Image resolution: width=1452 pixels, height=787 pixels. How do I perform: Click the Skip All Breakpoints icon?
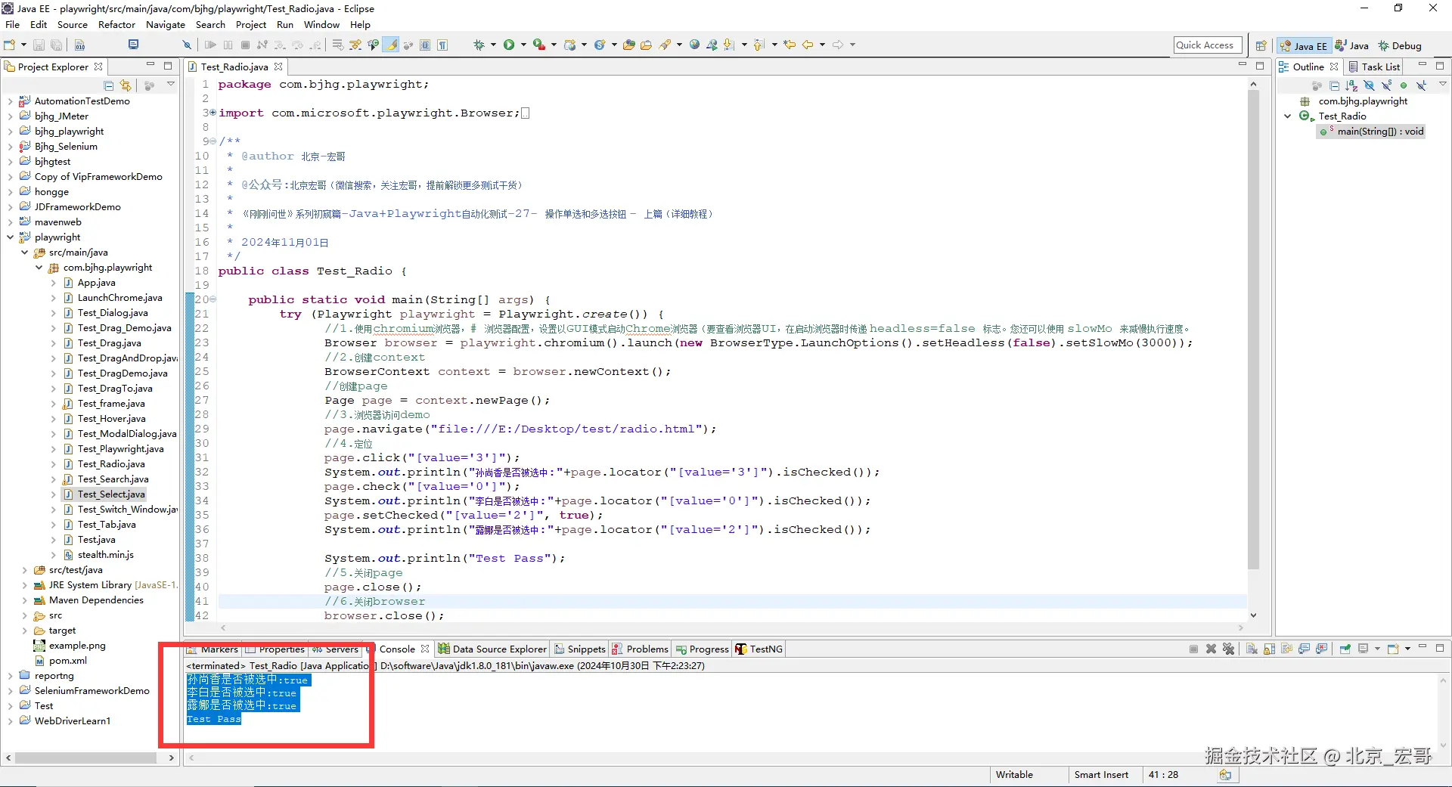(x=187, y=45)
